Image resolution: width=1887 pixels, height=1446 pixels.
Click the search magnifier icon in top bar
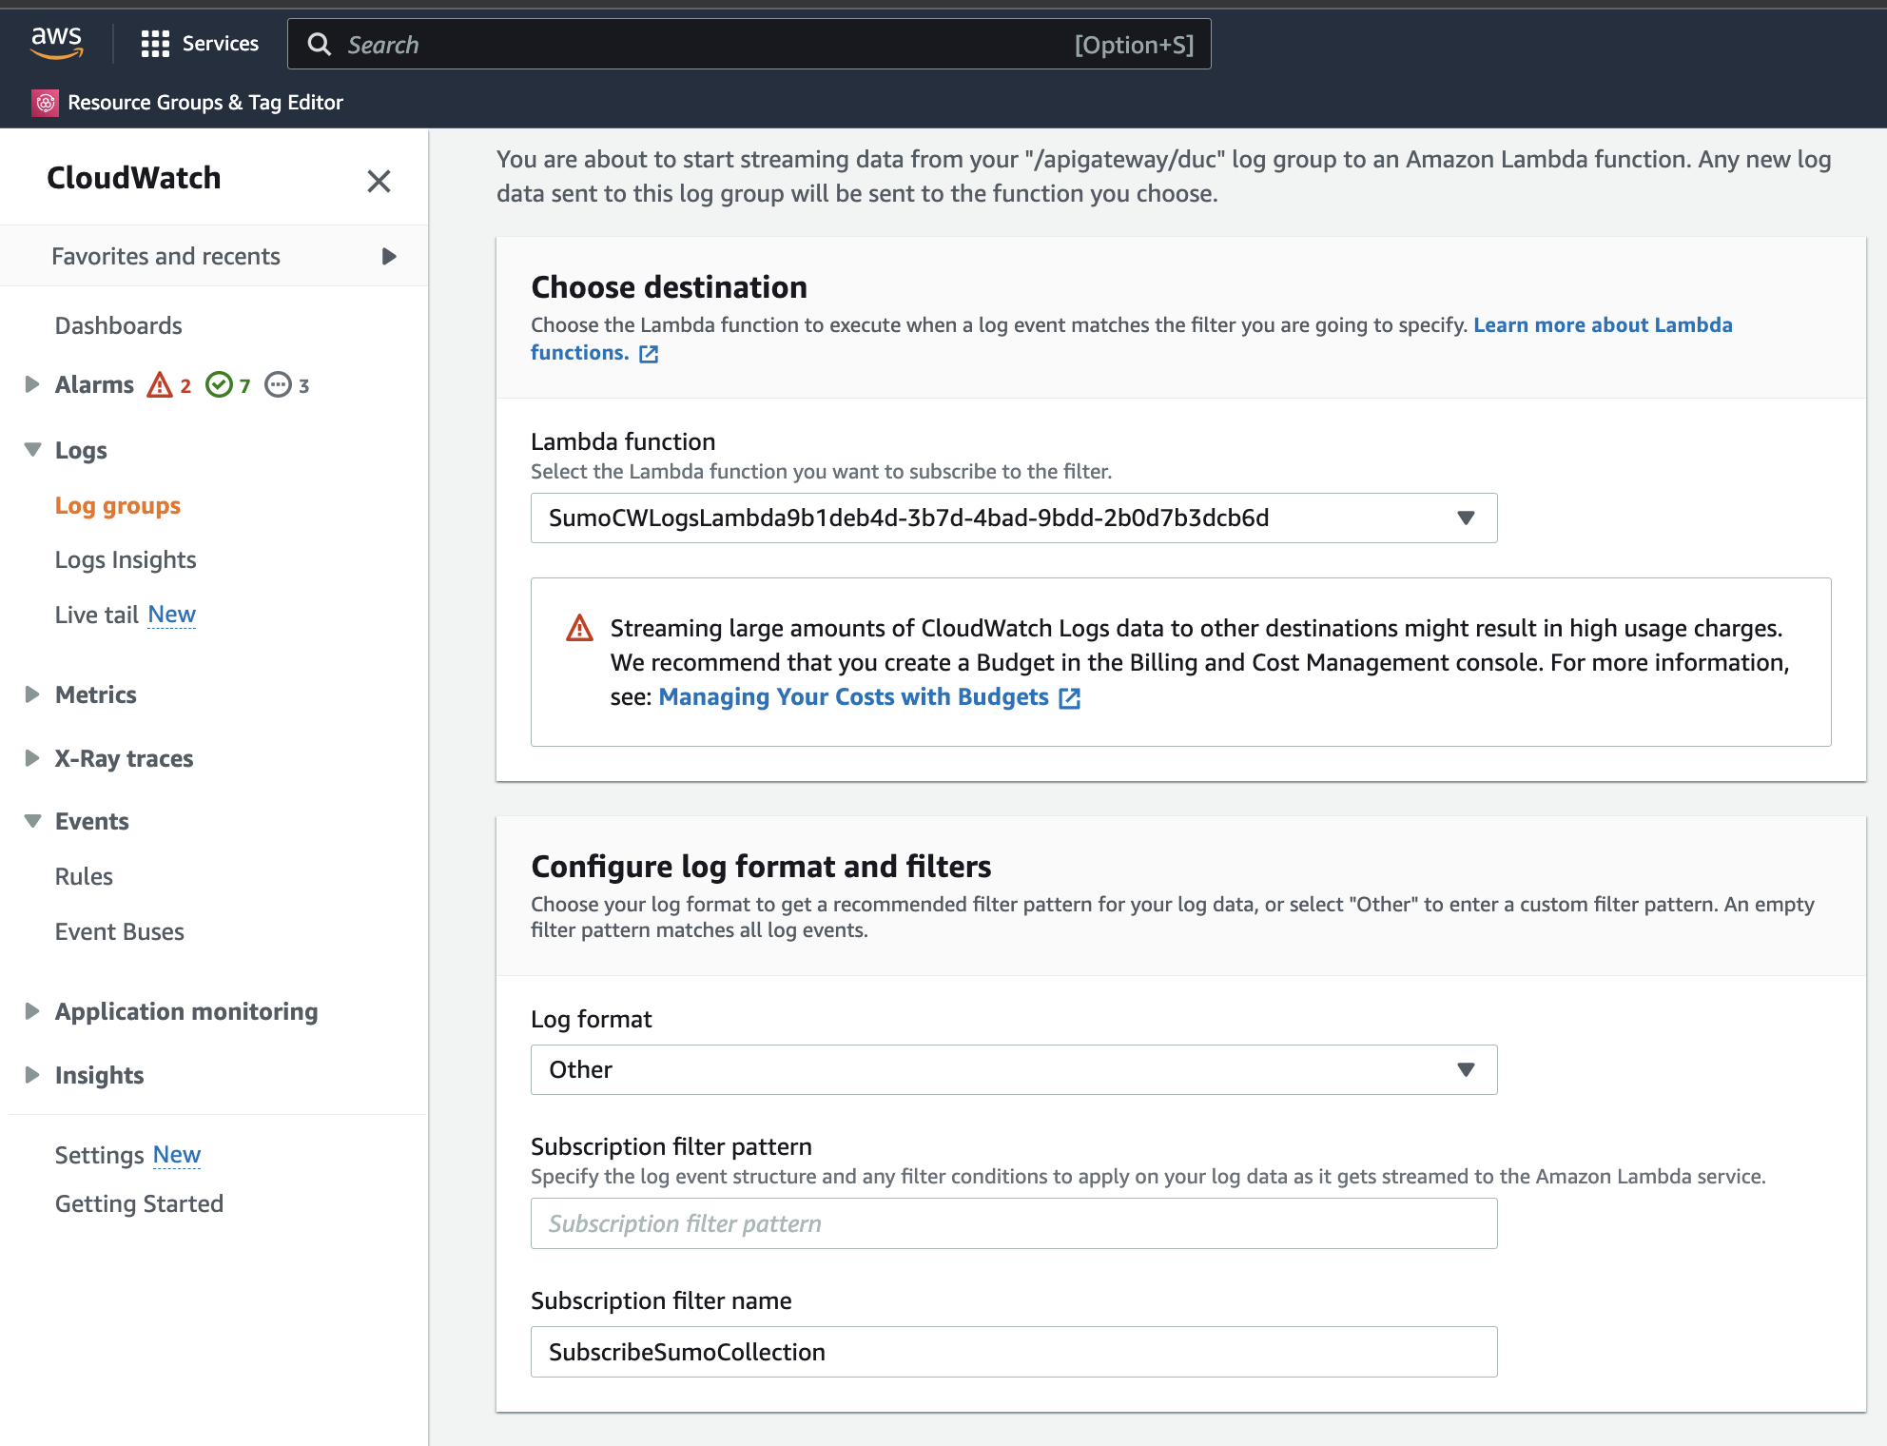pyautogui.click(x=319, y=45)
